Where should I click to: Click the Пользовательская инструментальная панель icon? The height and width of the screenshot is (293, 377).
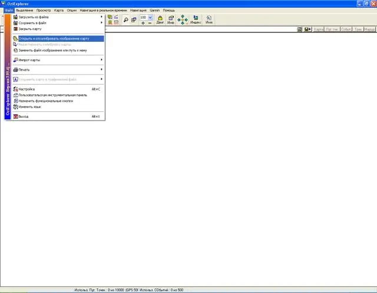(15, 95)
